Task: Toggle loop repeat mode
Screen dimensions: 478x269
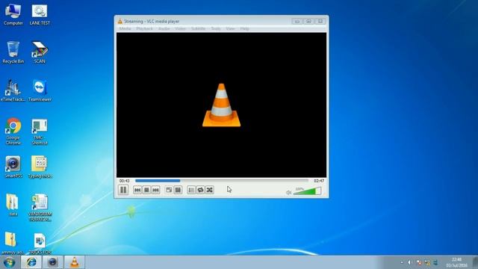Action: pos(200,190)
